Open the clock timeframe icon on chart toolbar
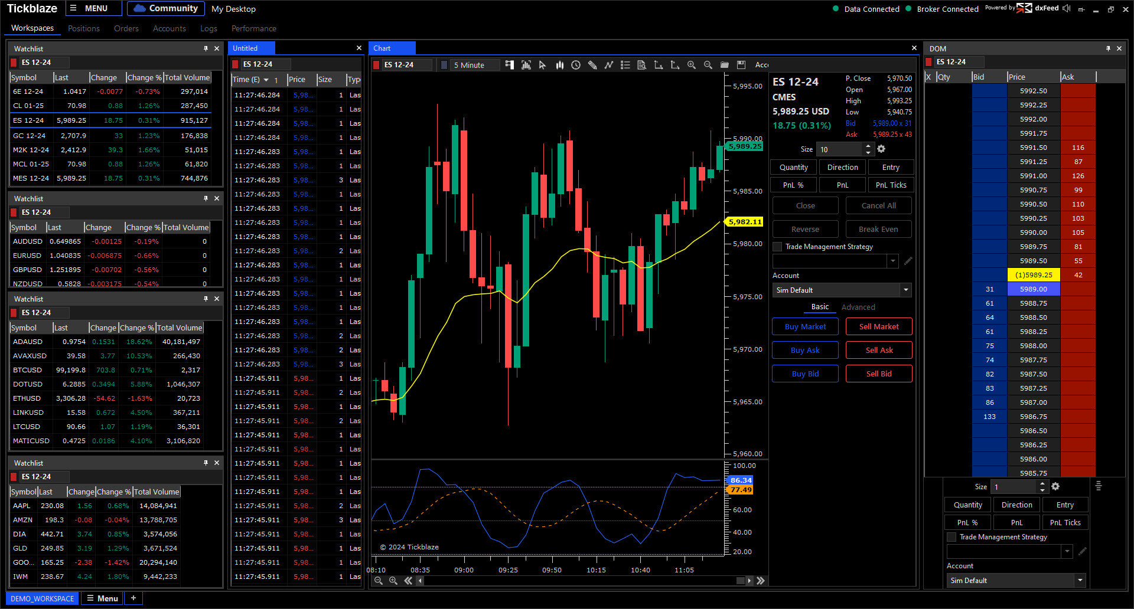 576,65
